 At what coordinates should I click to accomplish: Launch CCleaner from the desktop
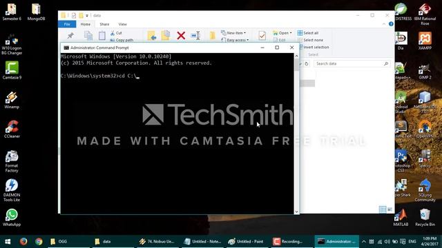pos(12,130)
